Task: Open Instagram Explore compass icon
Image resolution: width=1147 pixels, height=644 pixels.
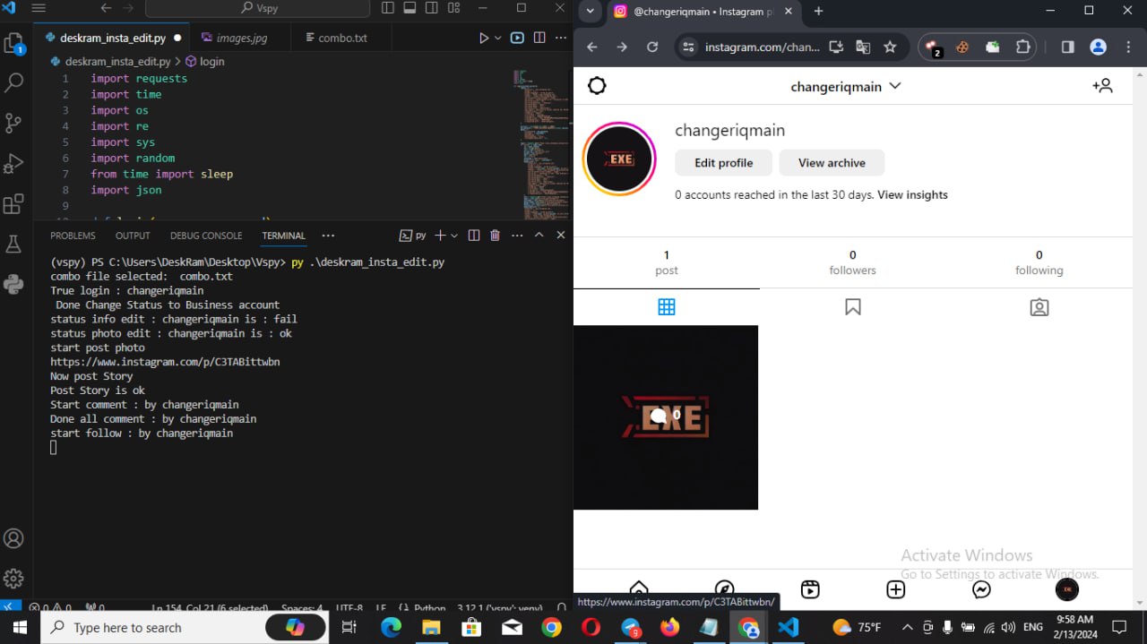Action: pos(724,588)
